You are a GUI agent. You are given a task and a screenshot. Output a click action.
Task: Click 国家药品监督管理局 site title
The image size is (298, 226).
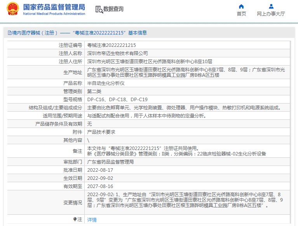pyautogui.click(x=54, y=7)
